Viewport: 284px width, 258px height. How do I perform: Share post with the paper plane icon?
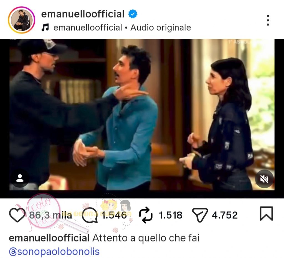200,215
